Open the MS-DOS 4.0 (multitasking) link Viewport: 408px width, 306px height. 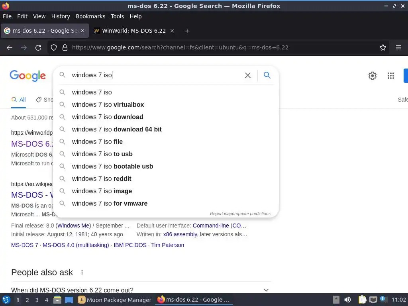click(x=76, y=245)
